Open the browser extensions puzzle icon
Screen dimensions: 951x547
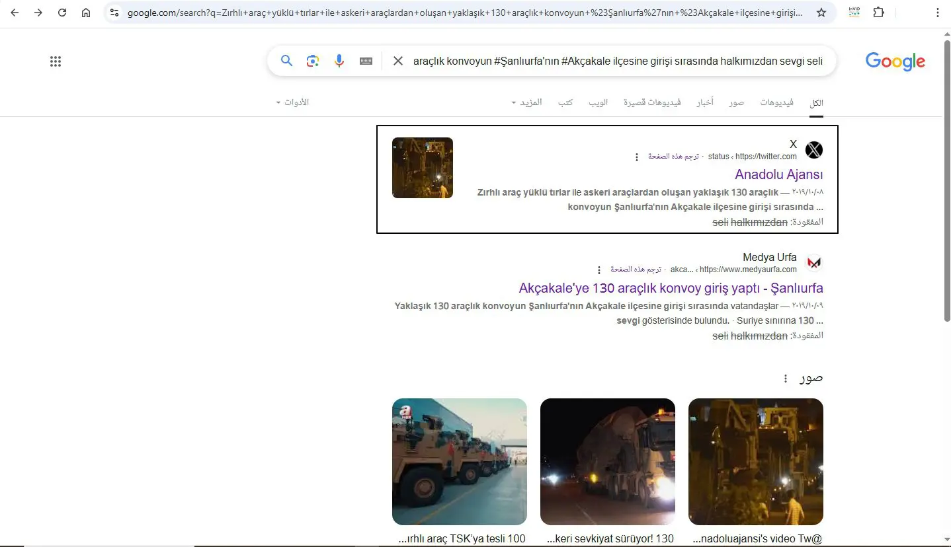click(x=878, y=13)
